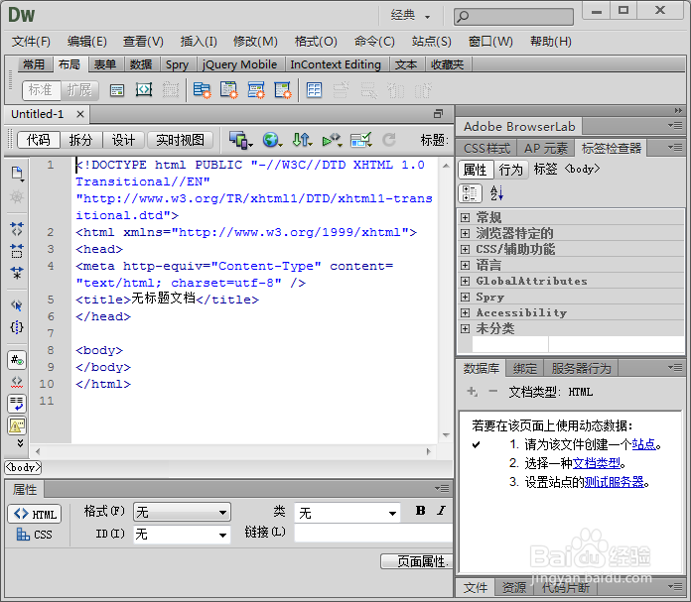
Task: Switch to 拆分 split view
Action: pos(81,140)
